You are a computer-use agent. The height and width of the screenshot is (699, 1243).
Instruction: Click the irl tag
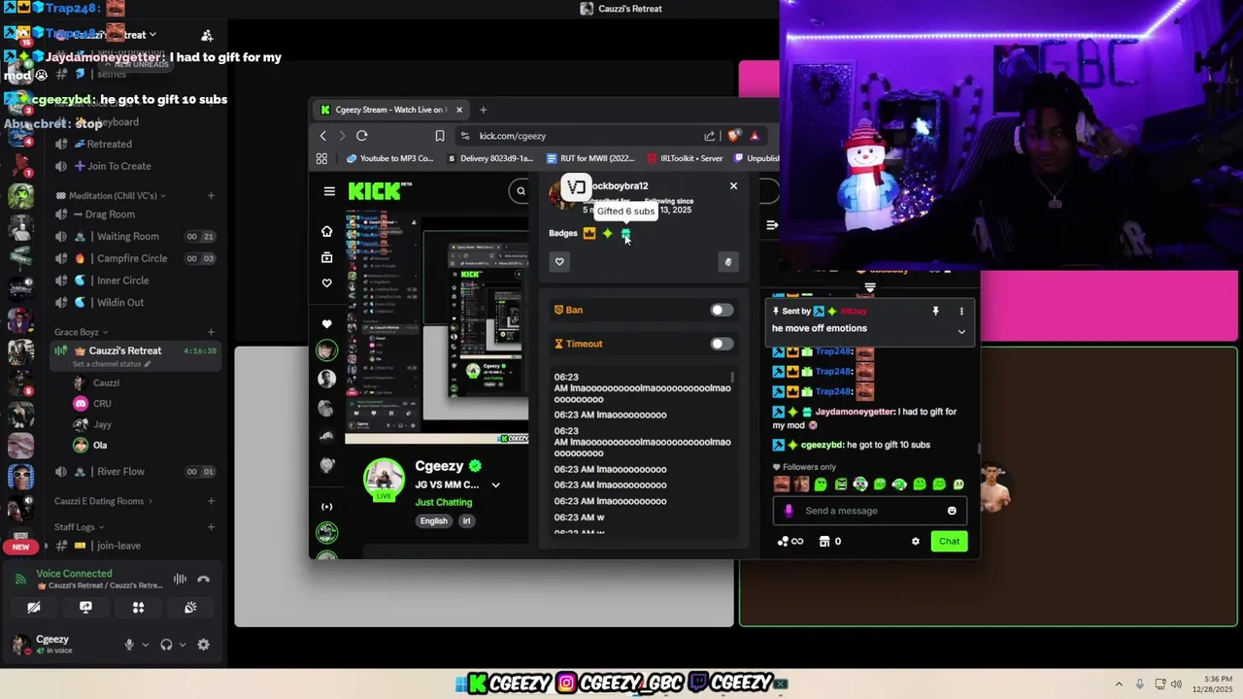[466, 520]
